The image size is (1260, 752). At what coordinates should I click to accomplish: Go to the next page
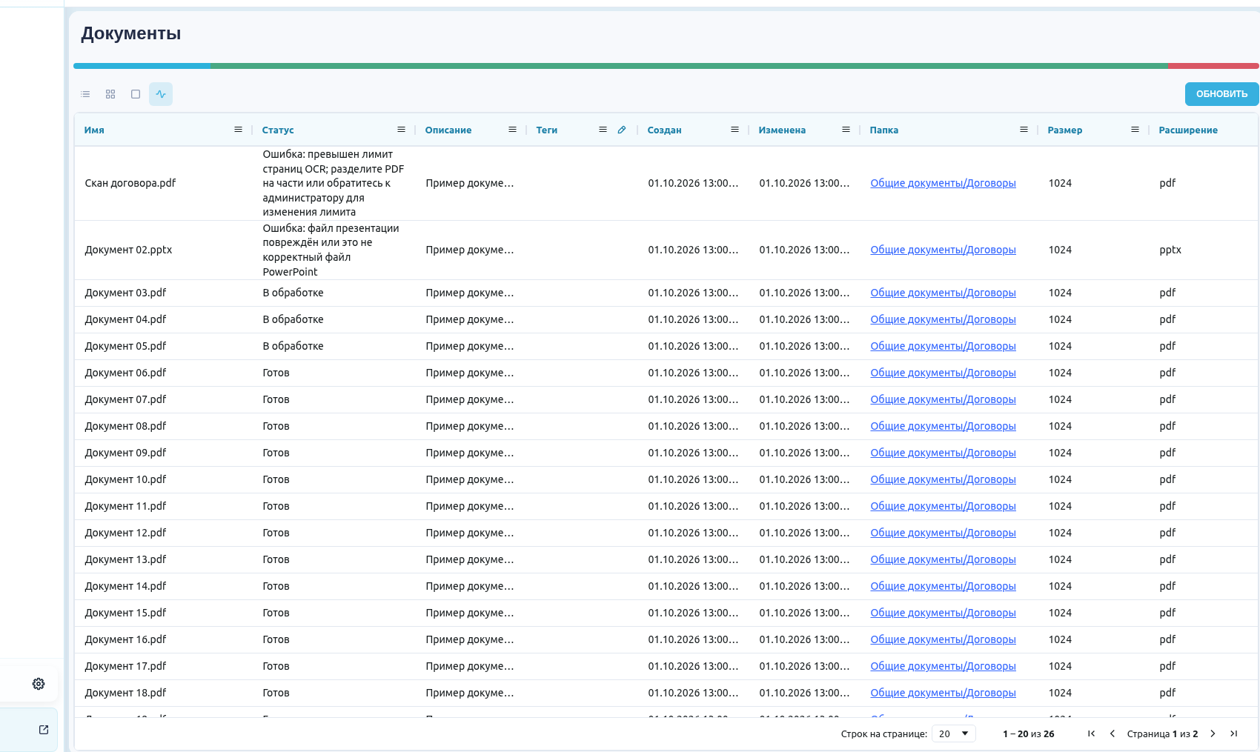click(x=1213, y=733)
